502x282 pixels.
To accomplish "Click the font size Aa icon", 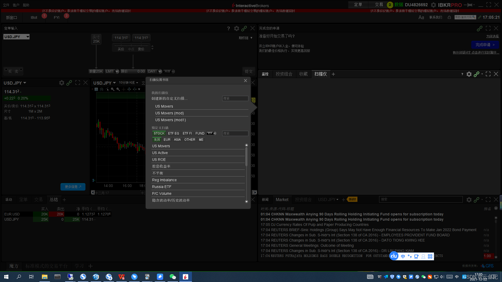I will click(x=421, y=17).
